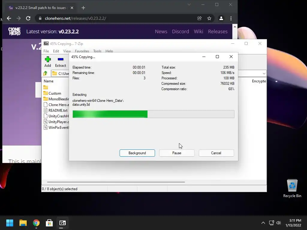The height and width of the screenshot is (230, 307).
Task: Select the Clone Hero.exe file icon
Action: [46, 105]
